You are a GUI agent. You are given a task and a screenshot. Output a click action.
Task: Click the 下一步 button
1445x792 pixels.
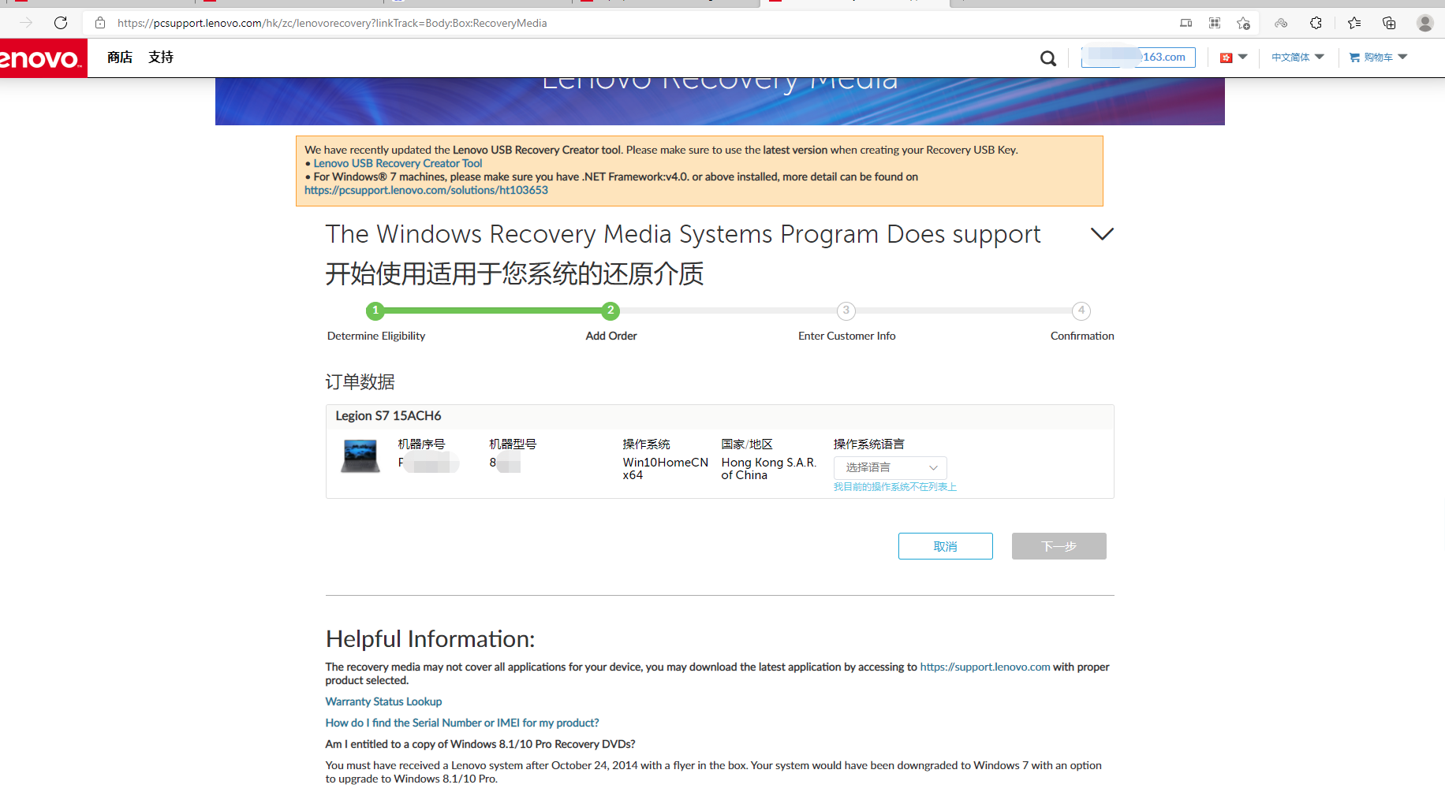tap(1059, 546)
